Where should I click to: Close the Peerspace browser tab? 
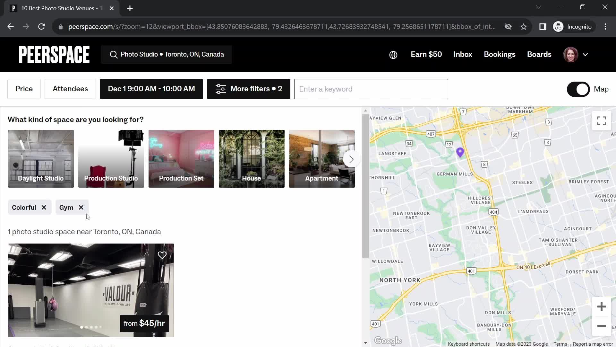coord(112,8)
